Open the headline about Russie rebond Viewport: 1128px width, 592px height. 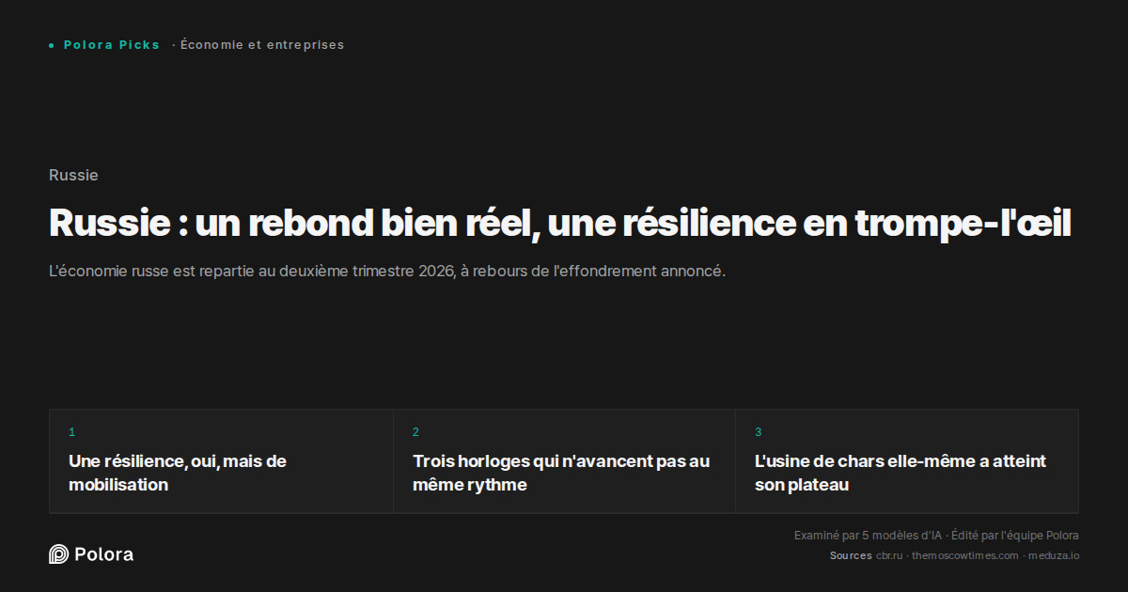[560, 224]
